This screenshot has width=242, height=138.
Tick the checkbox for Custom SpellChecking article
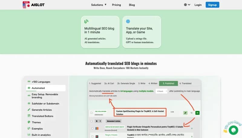91,113
